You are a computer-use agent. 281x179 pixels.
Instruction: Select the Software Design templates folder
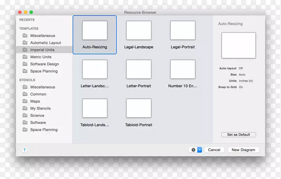coord(44,64)
